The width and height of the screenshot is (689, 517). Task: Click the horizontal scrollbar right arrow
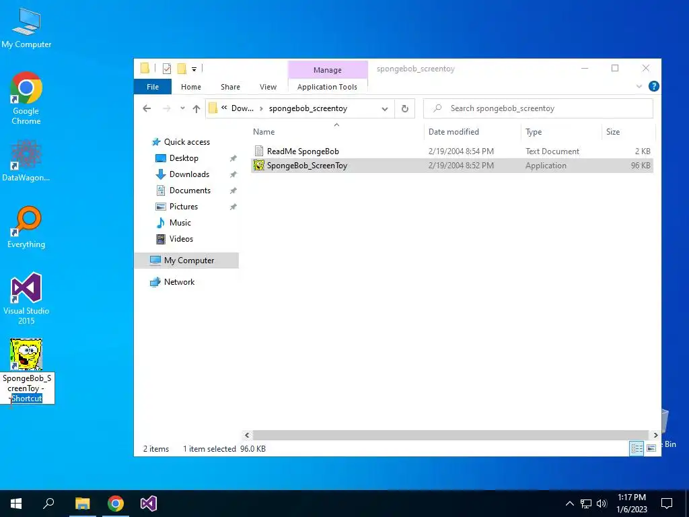[655, 436]
